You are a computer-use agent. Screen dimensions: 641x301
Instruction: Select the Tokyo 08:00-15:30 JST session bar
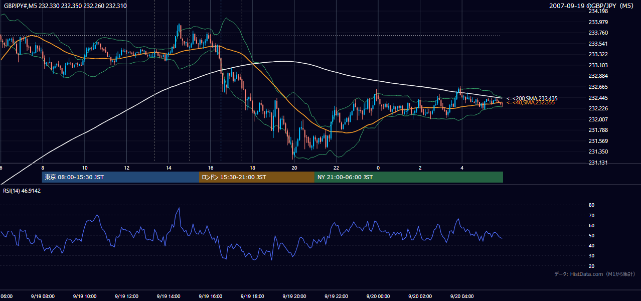coord(120,177)
